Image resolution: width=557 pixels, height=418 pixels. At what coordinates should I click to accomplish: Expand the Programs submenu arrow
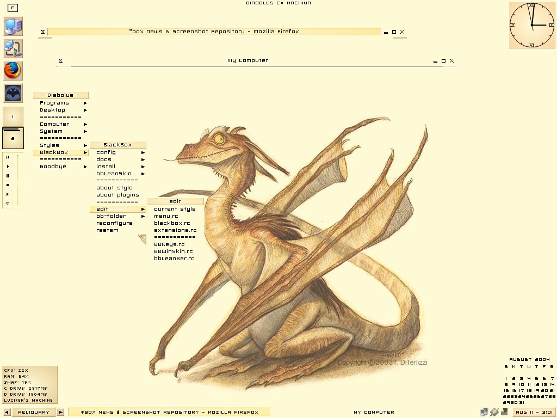click(85, 103)
